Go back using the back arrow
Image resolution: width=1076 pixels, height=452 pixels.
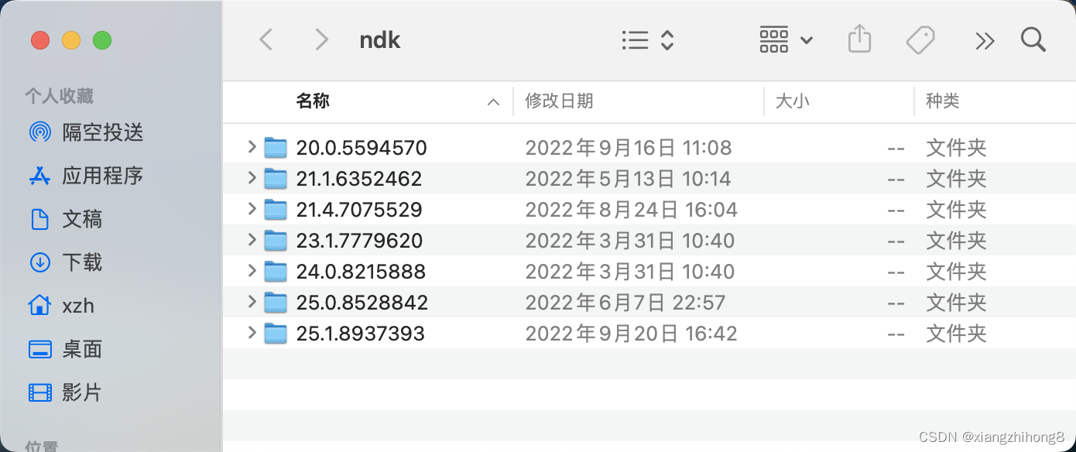pyautogui.click(x=266, y=39)
